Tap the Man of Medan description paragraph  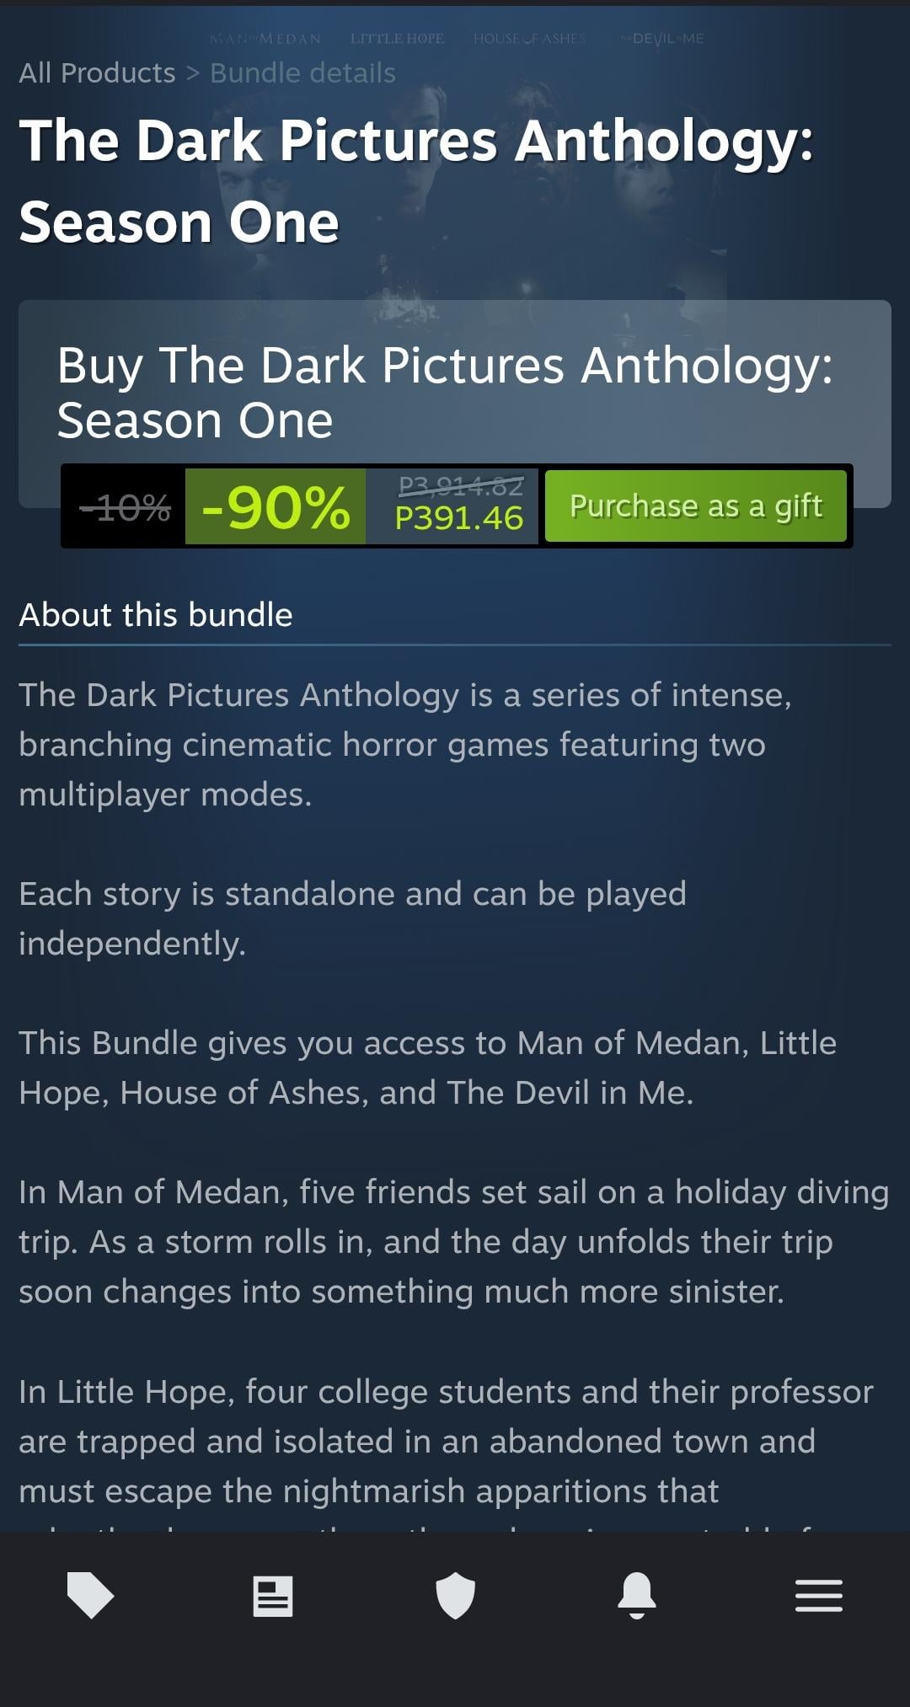454,1241
